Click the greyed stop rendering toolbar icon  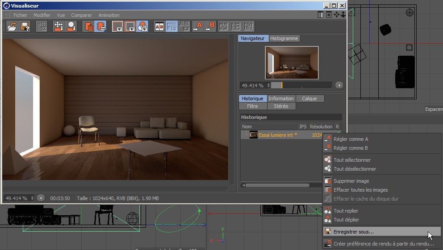click(42, 26)
